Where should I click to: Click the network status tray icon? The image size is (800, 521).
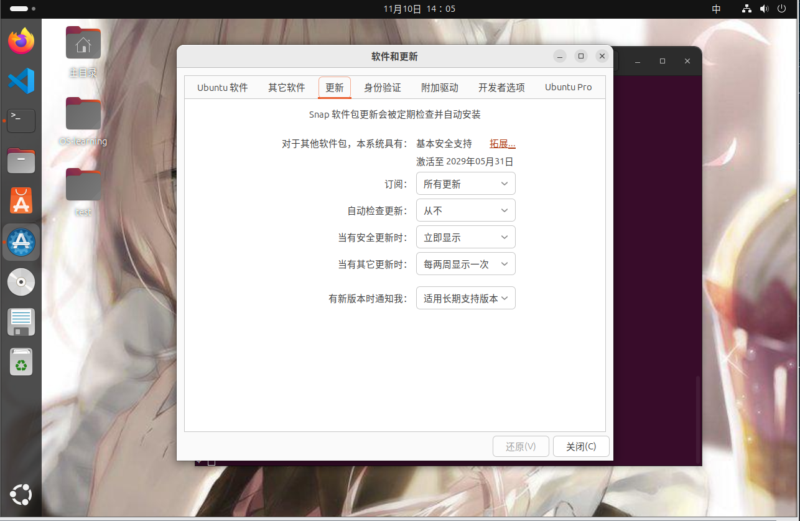tap(747, 9)
